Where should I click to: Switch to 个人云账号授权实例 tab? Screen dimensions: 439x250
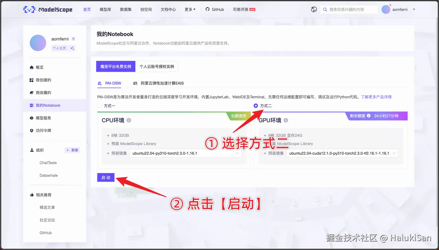pyautogui.click(x=157, y=67)
